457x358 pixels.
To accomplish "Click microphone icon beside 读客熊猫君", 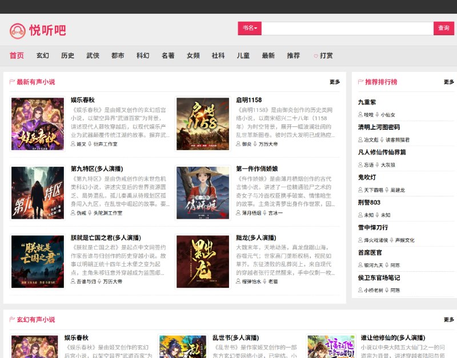I will coord(382,139).
